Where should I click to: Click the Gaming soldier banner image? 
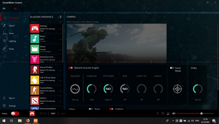tap(117, 43)
